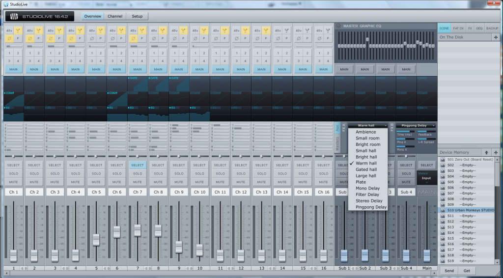Click SELECT on the Main bus
The width and height of the screenshot is (503, 278).
coord(427,165)
